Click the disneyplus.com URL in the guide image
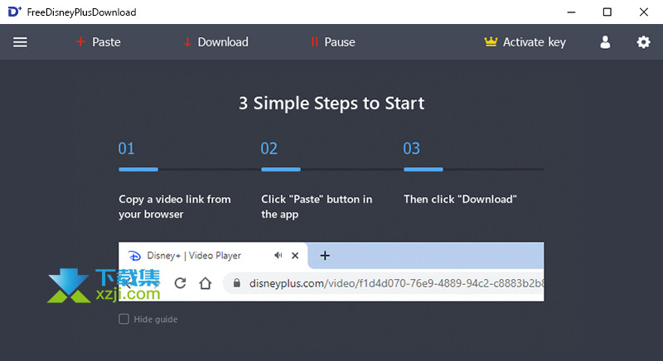663x361 pixels. (x=396, y=283)
